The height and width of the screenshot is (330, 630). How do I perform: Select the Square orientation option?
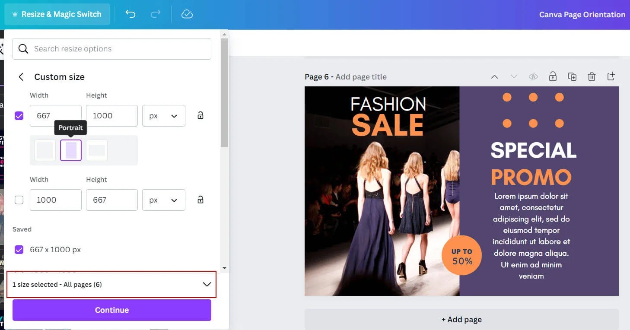pos(45,150)
